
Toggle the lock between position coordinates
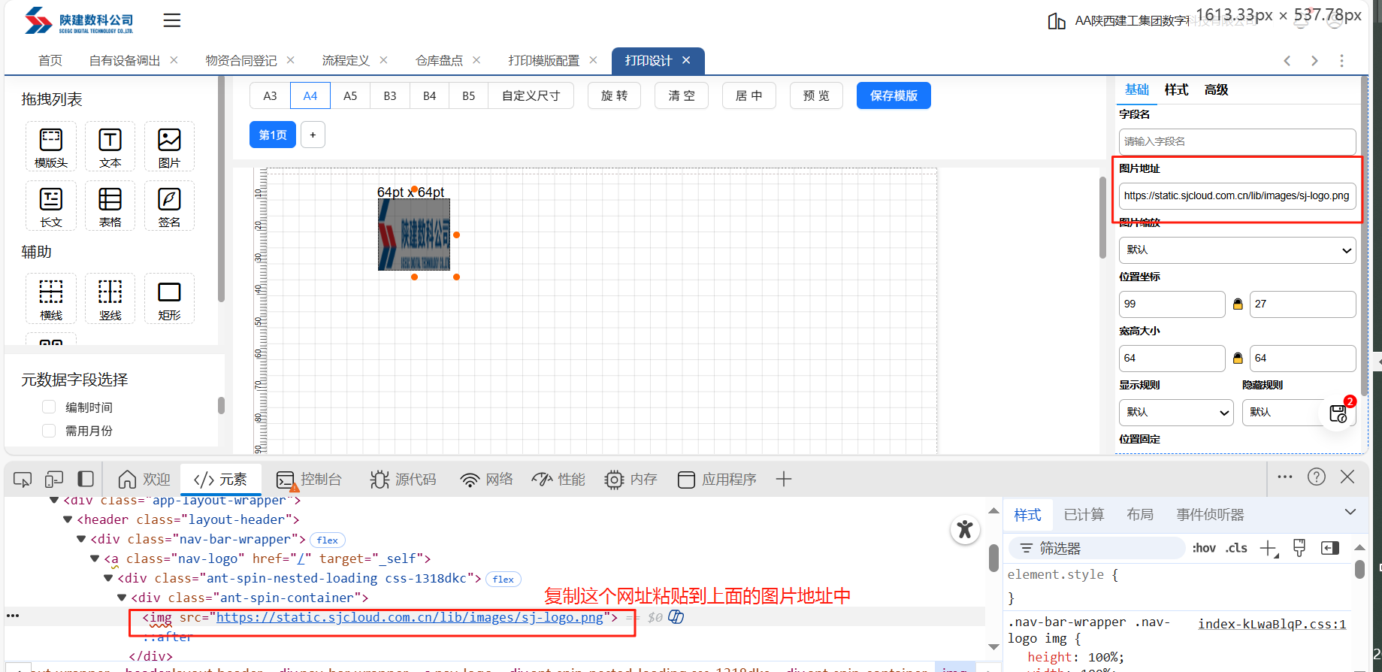pyautogui.click(x=1238, y=304)
